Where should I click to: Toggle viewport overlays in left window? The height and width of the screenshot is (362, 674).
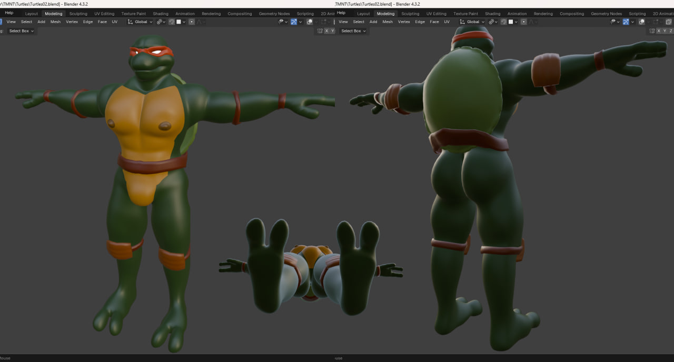click(310, 22)
